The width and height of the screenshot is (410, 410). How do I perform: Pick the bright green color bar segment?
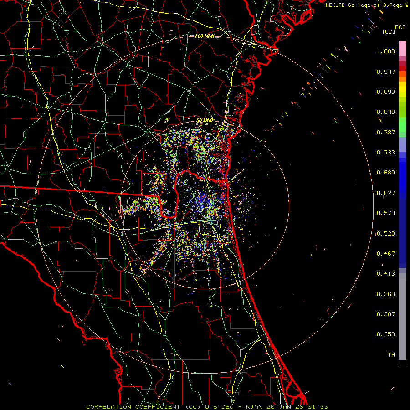pyautogui.click(x=402, y=124)
